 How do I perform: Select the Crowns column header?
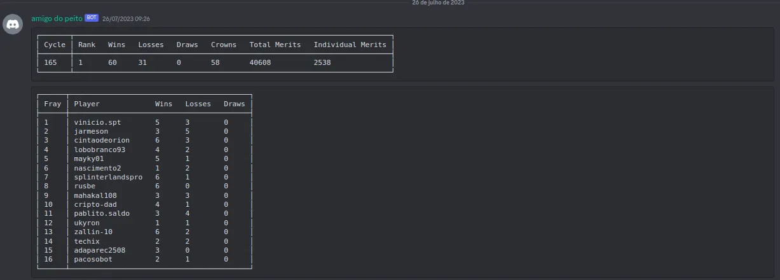[x=224, y=45]
